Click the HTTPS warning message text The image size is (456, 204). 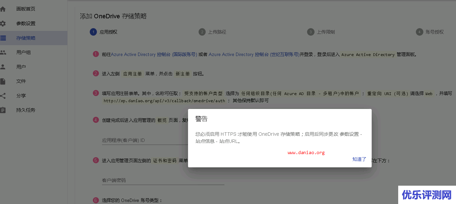click(279, 138)
